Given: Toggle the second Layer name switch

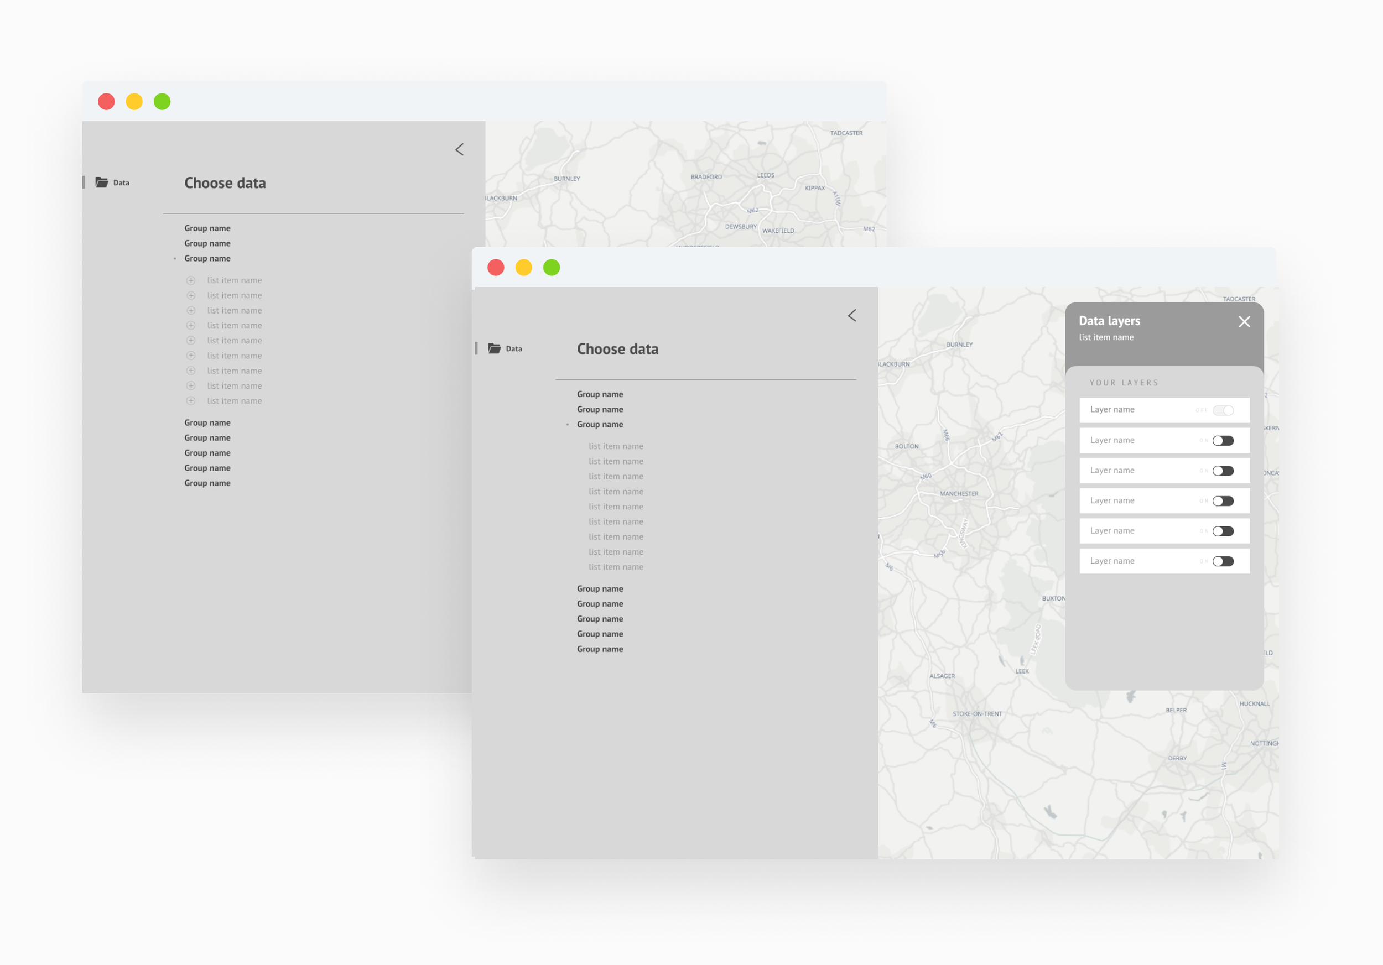Looking at the screenshot, I should 1223,441.
